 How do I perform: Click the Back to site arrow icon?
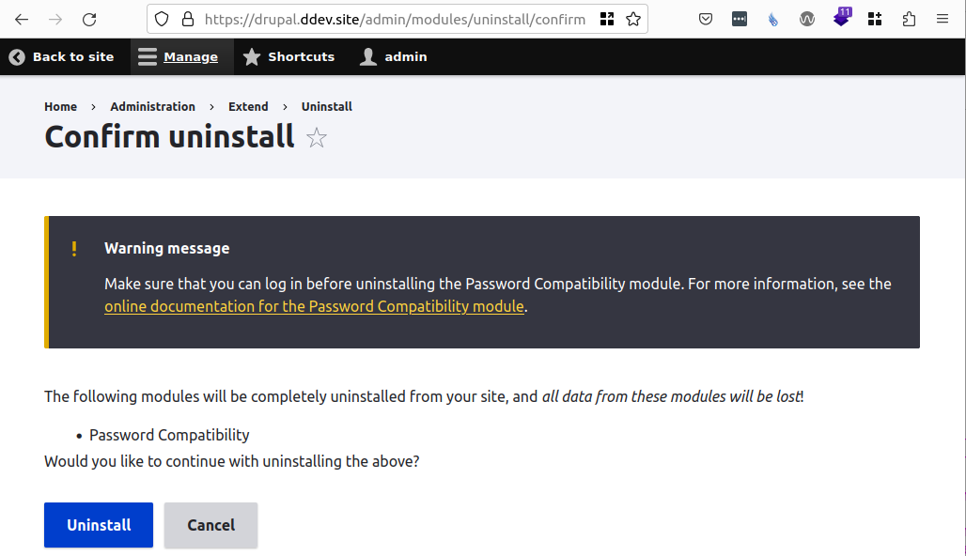pyautogui.click(x=16, y=56)
